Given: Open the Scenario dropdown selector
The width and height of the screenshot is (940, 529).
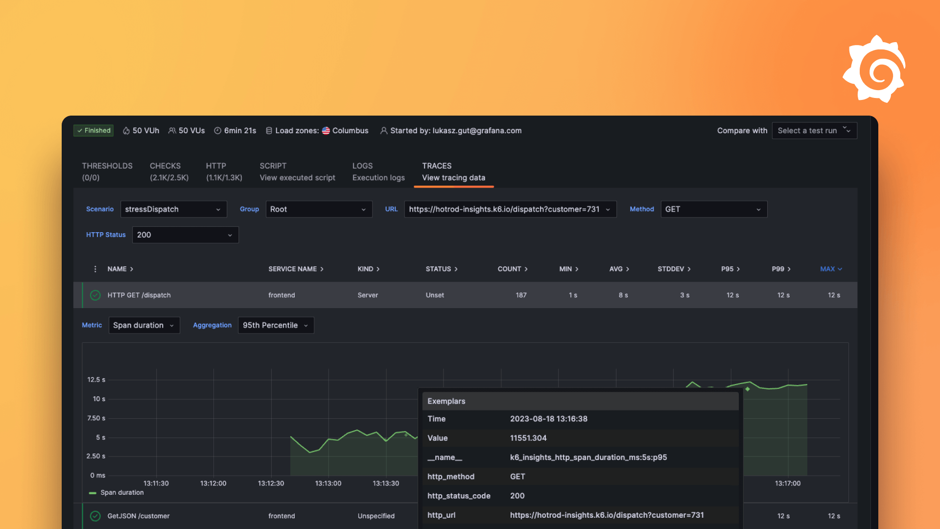Looking at the screenshot, I should coord(172,209).
